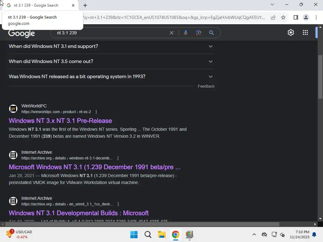Open the Chrome three-dot menu
Image resolution: width=323 pixels, height=242 pixels.
(316, 18)
